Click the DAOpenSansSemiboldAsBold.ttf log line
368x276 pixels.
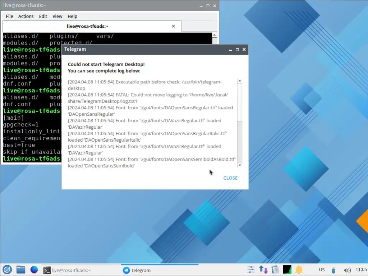click(152, 162)
